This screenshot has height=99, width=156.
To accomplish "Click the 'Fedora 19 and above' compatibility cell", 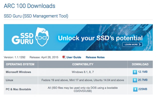I will (83, 80).
